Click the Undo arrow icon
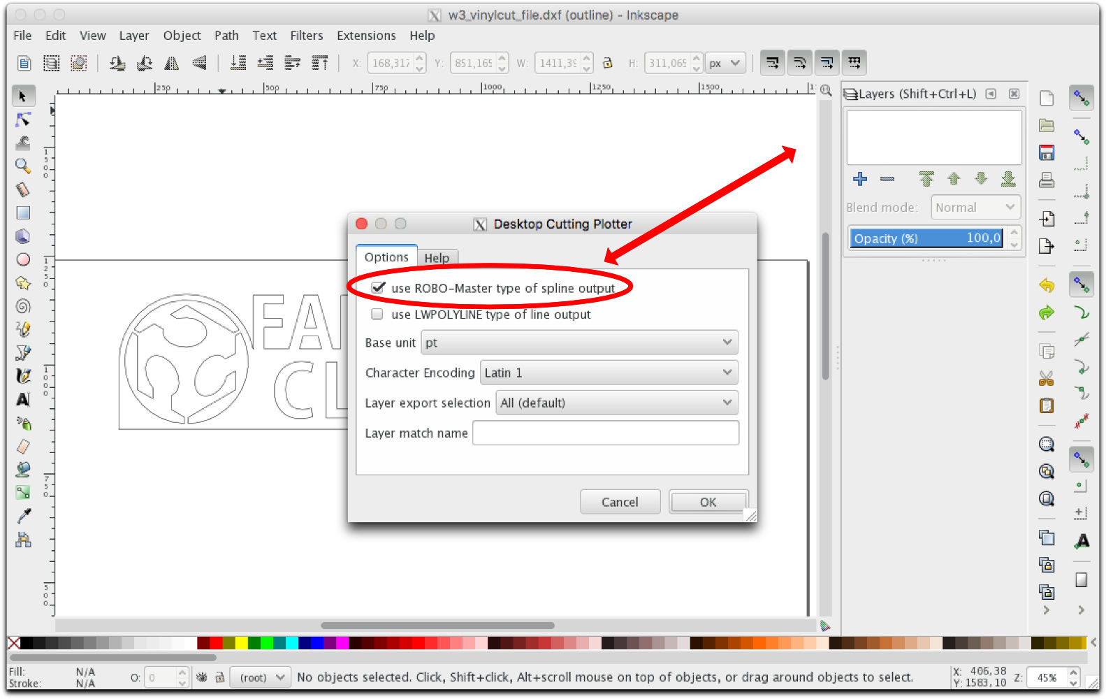The height and width of the screenshot is (699, 1106). pos(1047,285)
